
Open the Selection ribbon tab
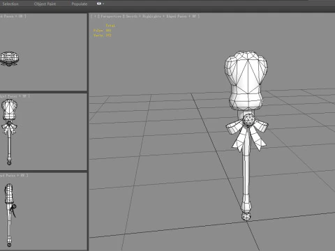(x=10, y=4)
